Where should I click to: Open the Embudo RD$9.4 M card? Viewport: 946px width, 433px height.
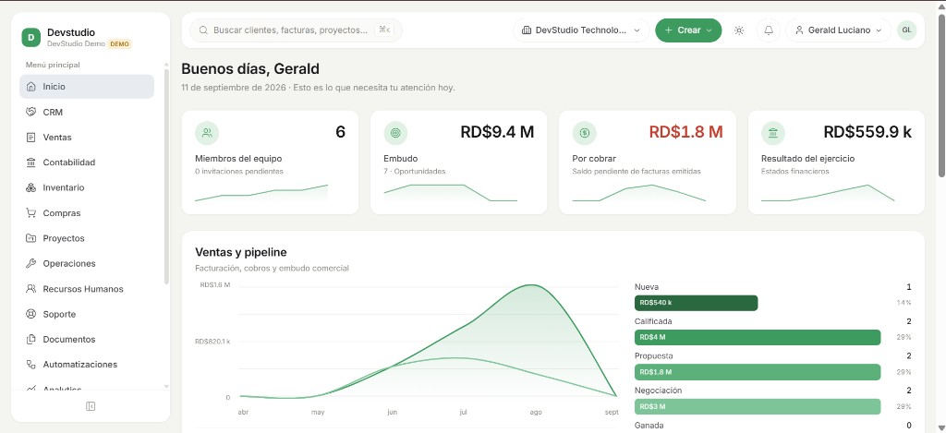pyautogui.click(x=458, y=162)
